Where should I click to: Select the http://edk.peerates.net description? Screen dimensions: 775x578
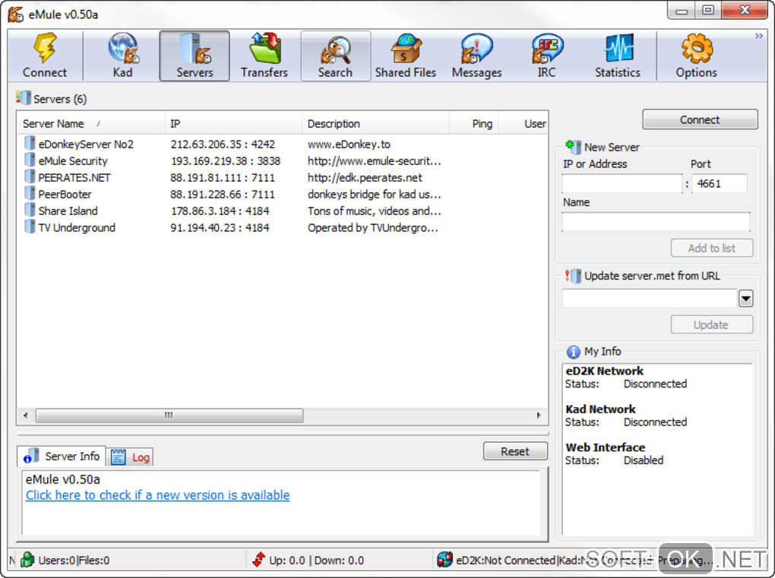365,178
